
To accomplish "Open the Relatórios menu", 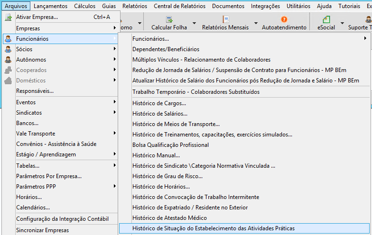I will (x=135, y=6).
